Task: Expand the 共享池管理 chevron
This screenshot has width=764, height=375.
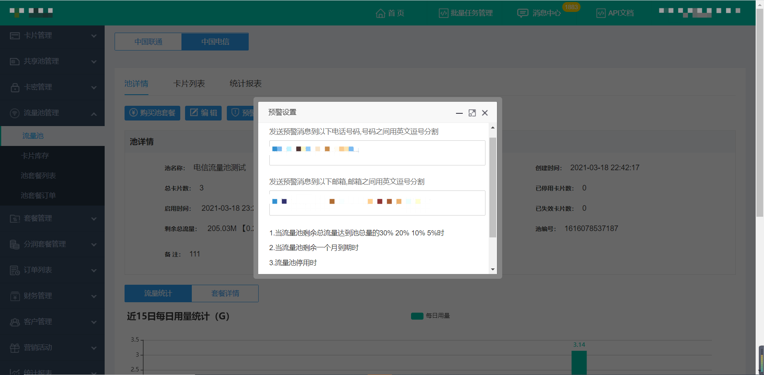Action: tap(94, 62)
